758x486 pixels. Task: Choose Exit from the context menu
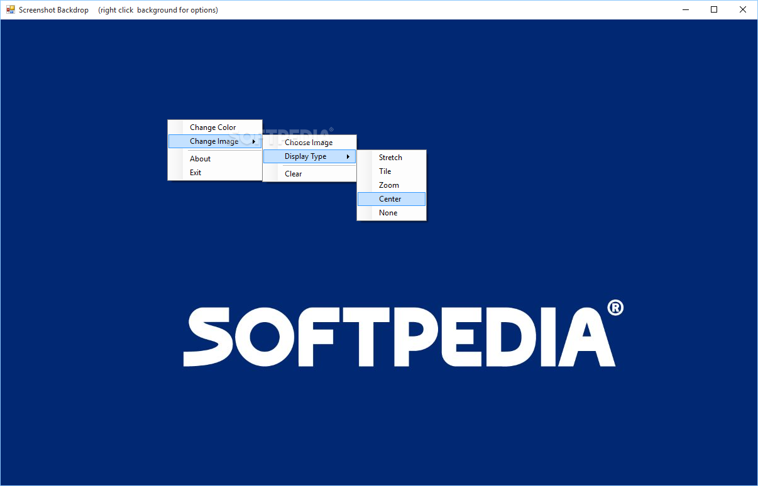[x=215, y=173]
